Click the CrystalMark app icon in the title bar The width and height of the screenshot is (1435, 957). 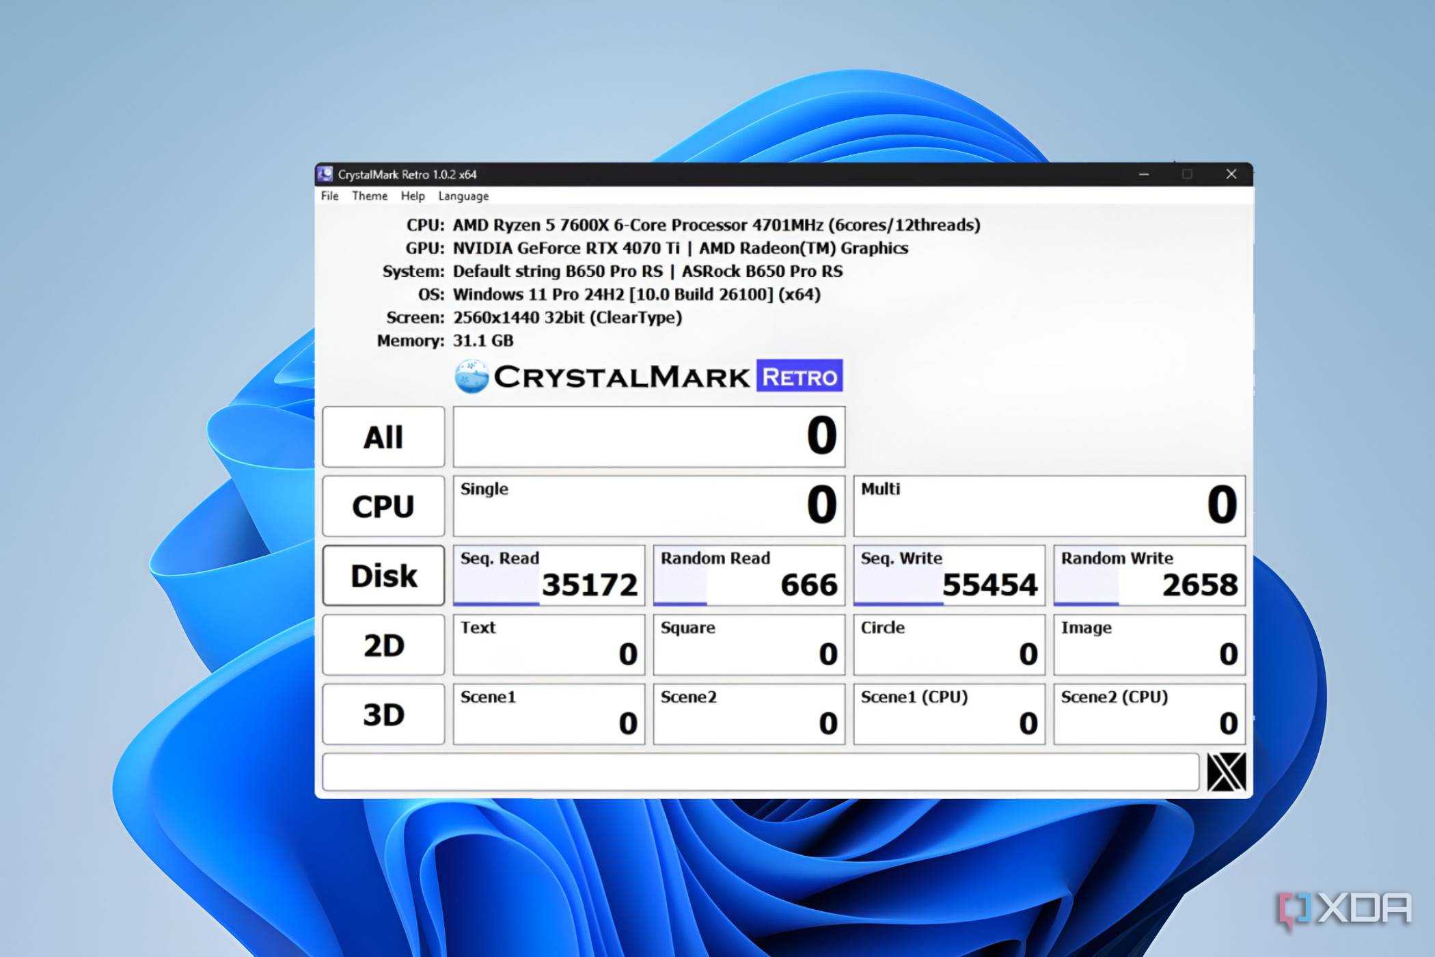pyautogui.click(x=325, y=174)
